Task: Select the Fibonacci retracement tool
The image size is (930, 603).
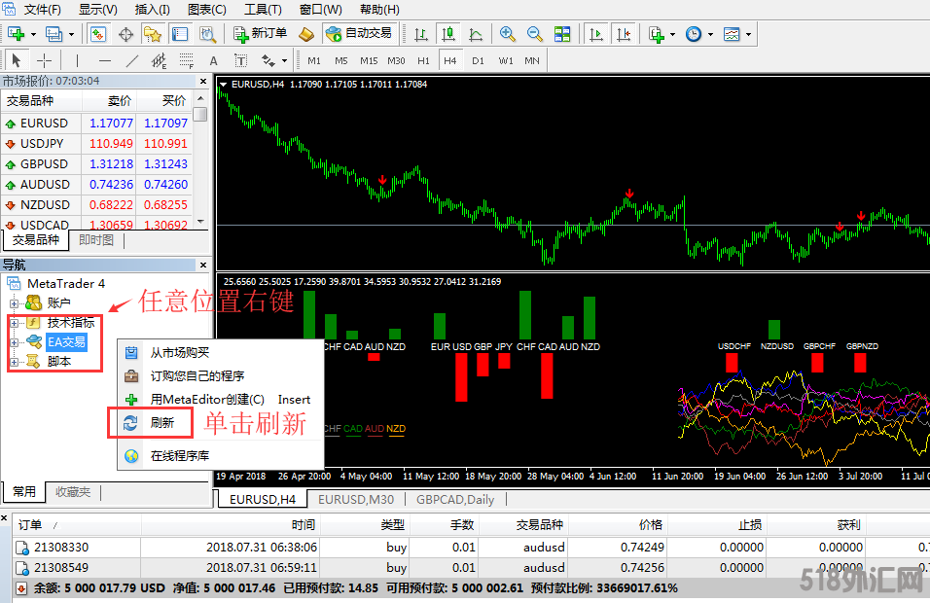Action: (x=187, y=60)
